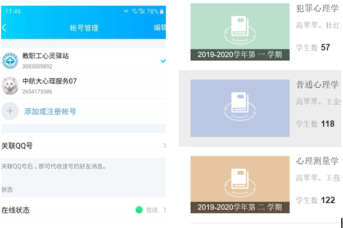Tap the battery icon in status bar
Screen dimensions: 343x228
[x=162, y=11]
